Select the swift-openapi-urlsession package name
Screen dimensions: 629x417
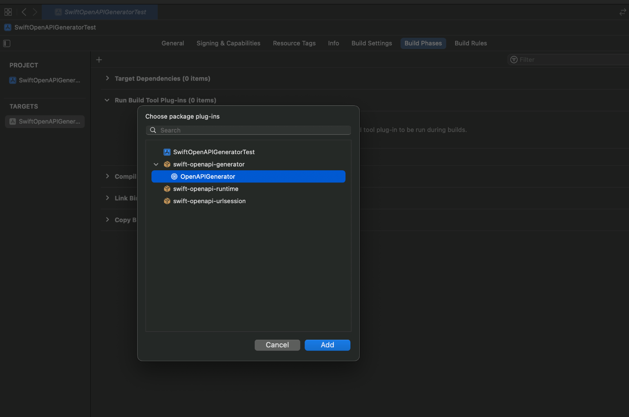(x=209, y=201)
